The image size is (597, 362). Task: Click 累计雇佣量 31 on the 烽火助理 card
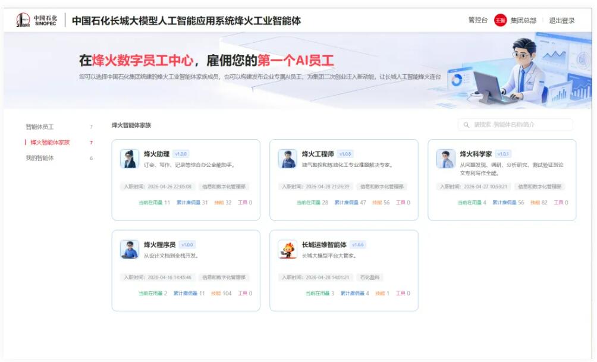point(192,203)
